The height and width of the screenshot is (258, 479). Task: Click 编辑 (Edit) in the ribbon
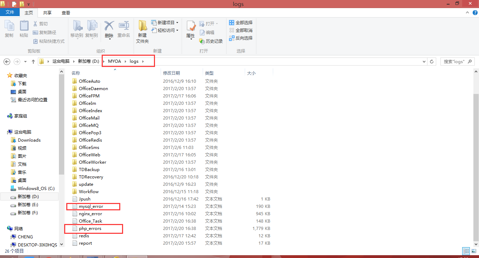[x=207, y=32]
